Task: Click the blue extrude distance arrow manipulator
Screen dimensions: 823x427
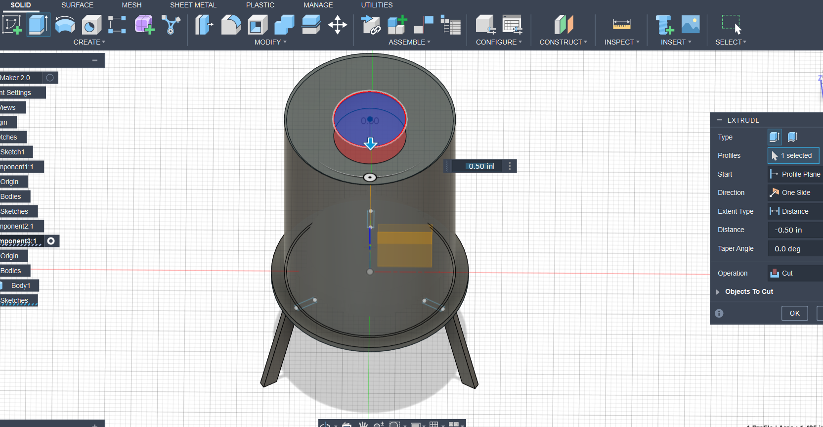Action: click(371, 143)
